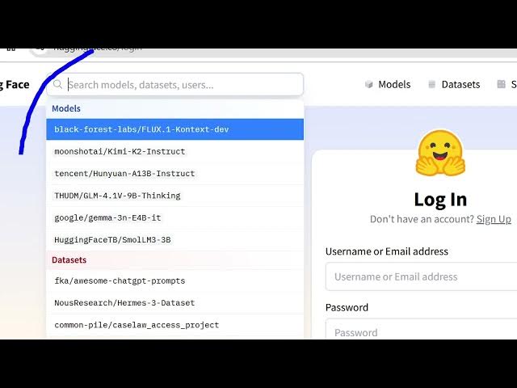Image resolution: width=517 pixels, height=388 pixels.
Task: Select black-forest-labs/FLUX.1-Kontext-dev suggestion
Action: tap(175, 129)
